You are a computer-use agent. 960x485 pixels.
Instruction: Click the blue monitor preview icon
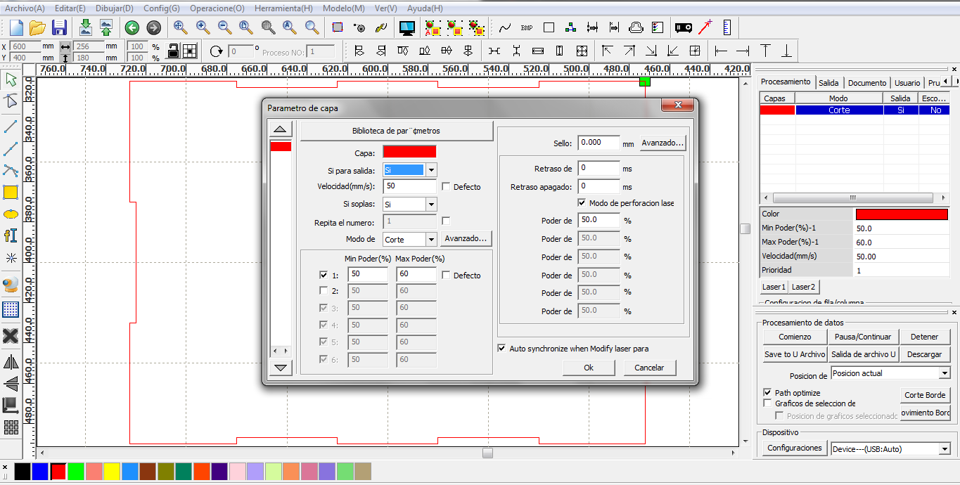click(x=407, y=27)
